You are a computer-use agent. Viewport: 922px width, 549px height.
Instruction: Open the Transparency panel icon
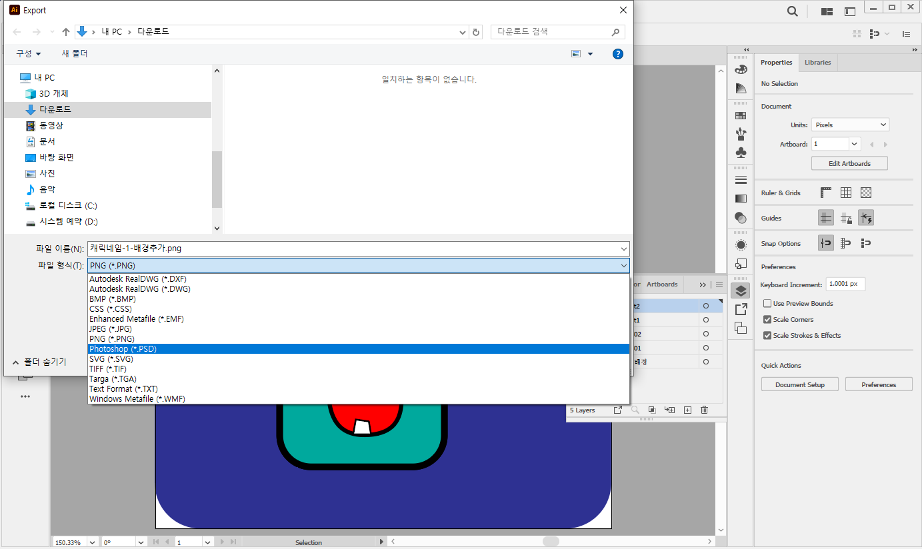pos(741,217)
